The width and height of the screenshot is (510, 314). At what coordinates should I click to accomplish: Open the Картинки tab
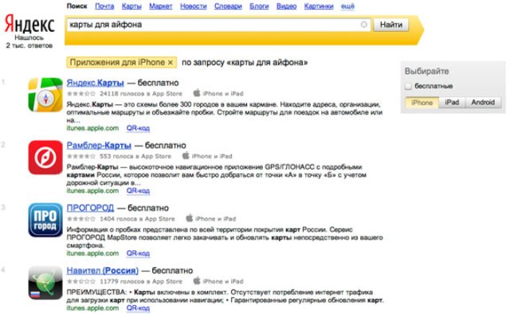[319, 6]
